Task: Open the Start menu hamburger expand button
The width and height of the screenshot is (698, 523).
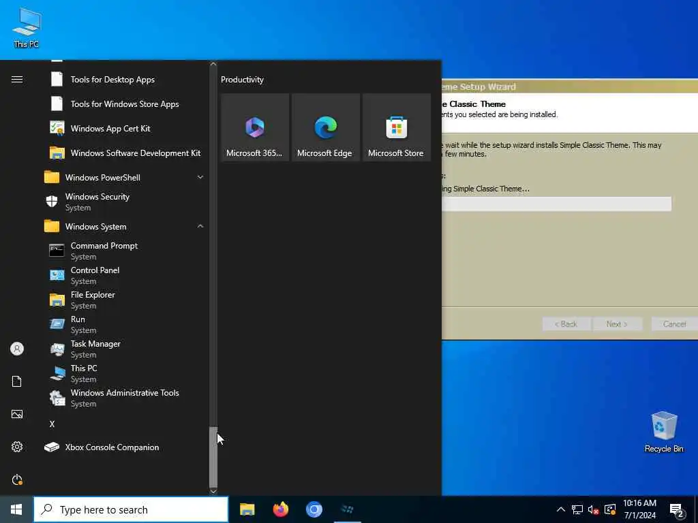Action: coord(17,79)
